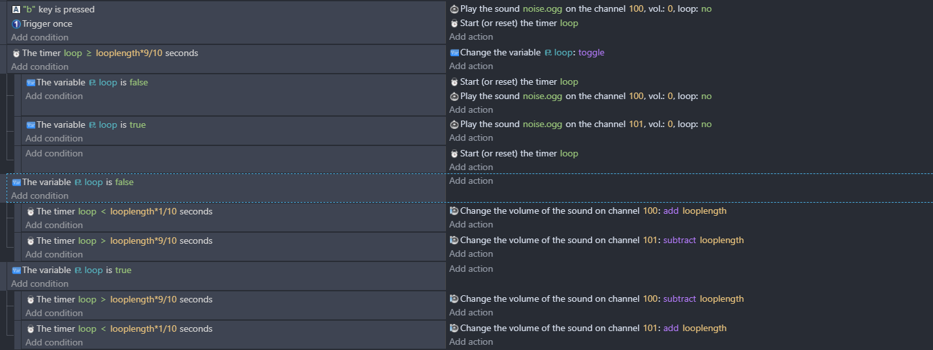The image size is (933, 350).
Task: Add an action below Change the variable loop: toggle
Action: tap(471, 66)
